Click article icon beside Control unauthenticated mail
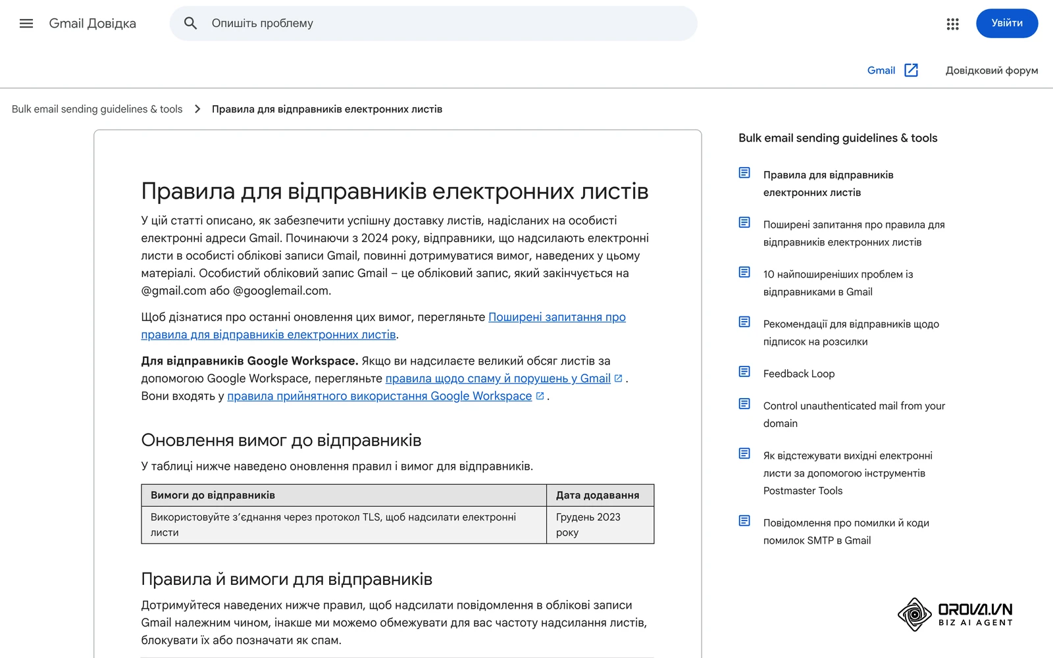Viewport: 1053px width, 658px height. tap(744, 404)
